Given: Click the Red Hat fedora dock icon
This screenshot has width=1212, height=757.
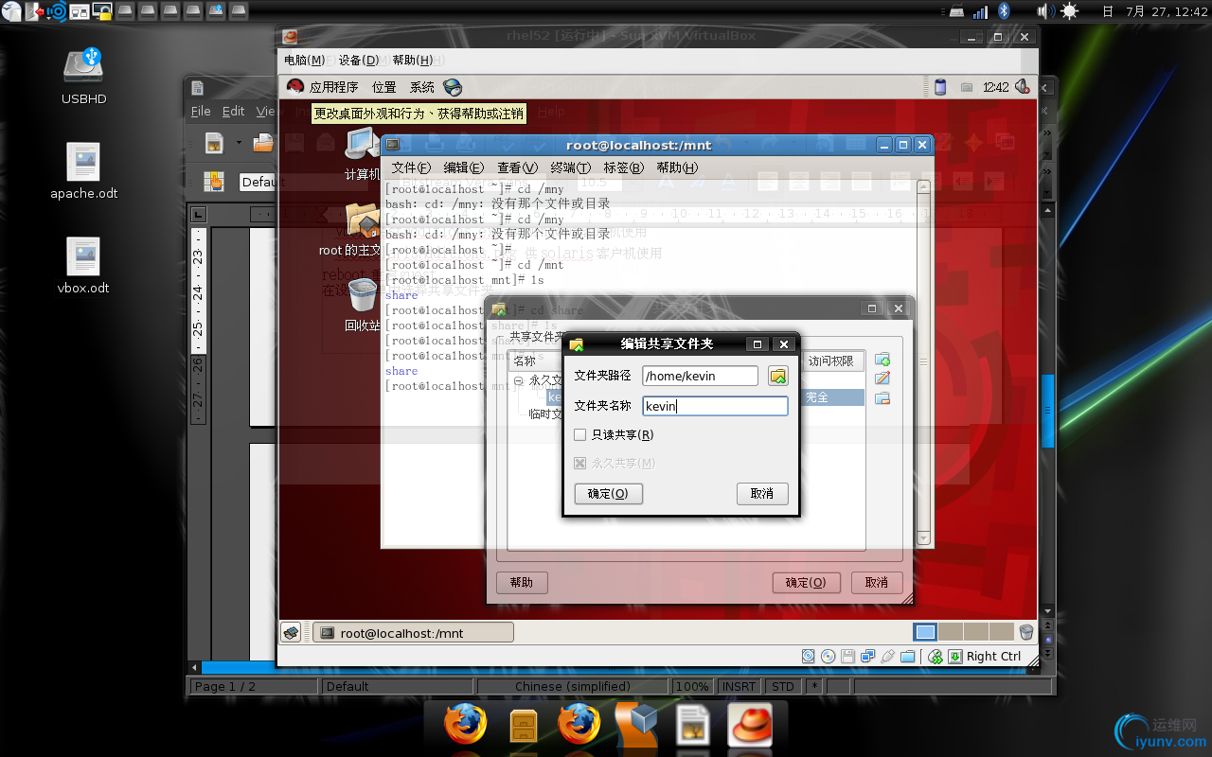Looking at the screenshot, I should point(750,725).
